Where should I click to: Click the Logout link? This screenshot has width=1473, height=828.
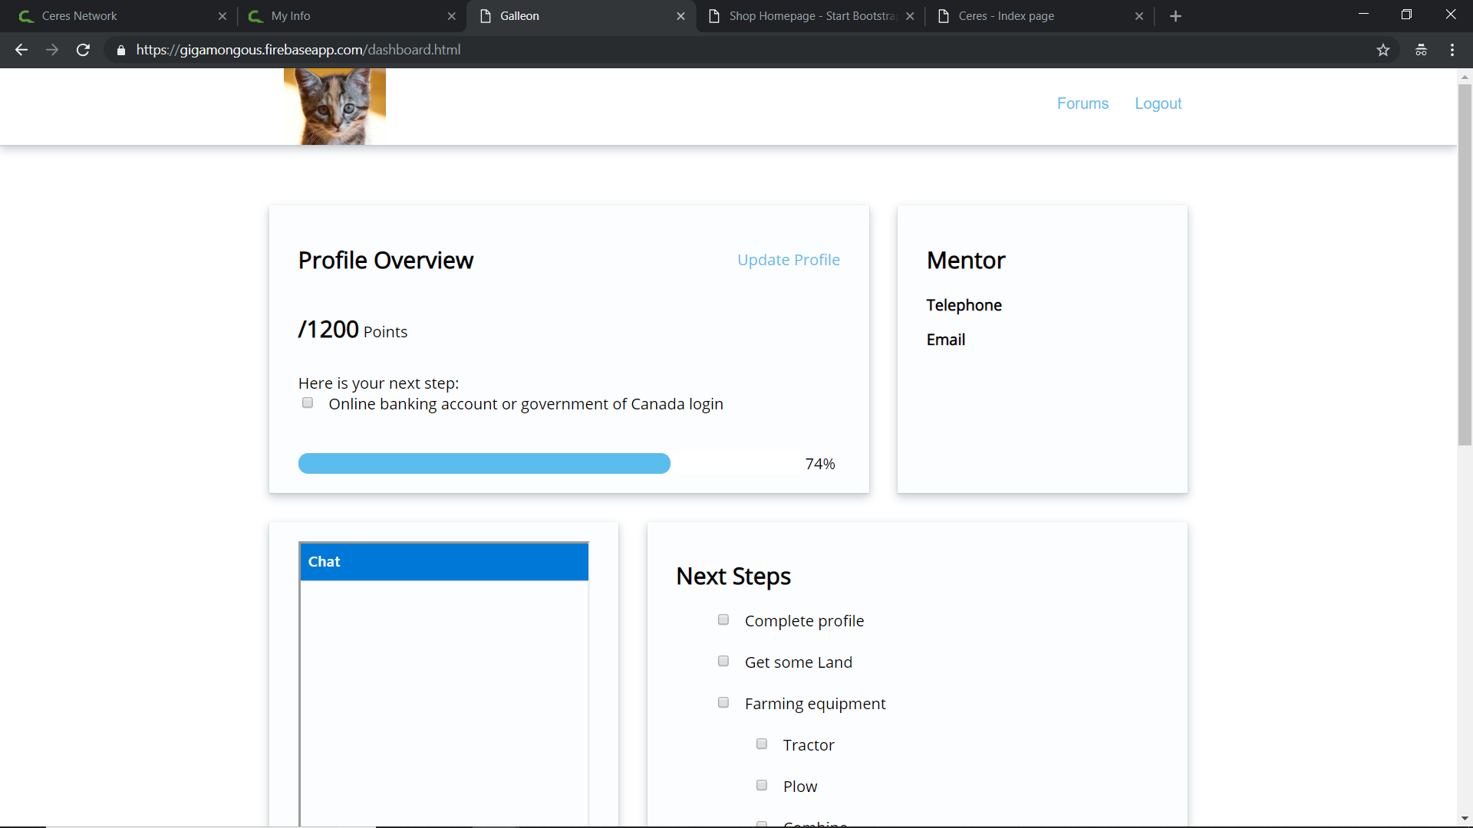[1158, 103]
